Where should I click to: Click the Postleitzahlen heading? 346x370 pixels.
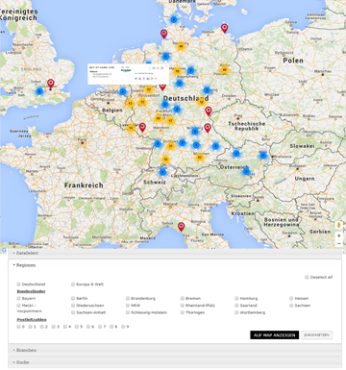click(x=32, y=319)
